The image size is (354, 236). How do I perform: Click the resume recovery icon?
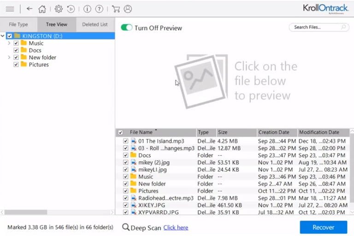71,9
